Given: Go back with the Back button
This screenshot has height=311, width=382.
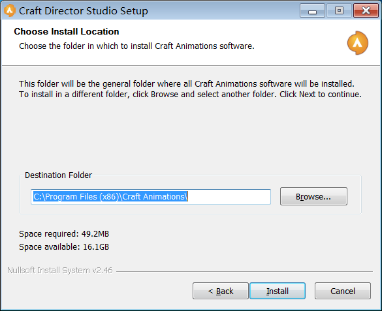Looking at the screenshot, I should tap(221, 291).
